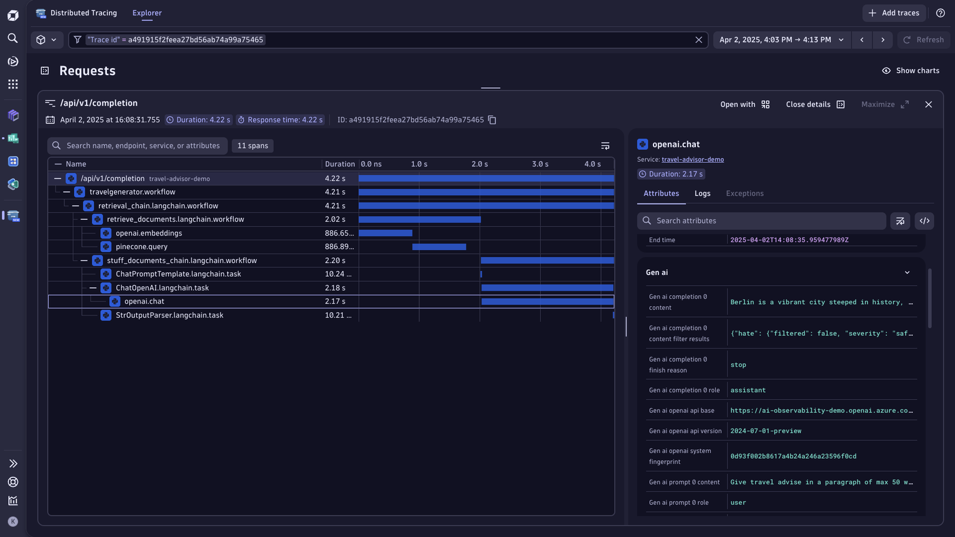Collapse retrieve_documents.langchain.workflow node
The image size is (955, 537).
tap(84, 220)
